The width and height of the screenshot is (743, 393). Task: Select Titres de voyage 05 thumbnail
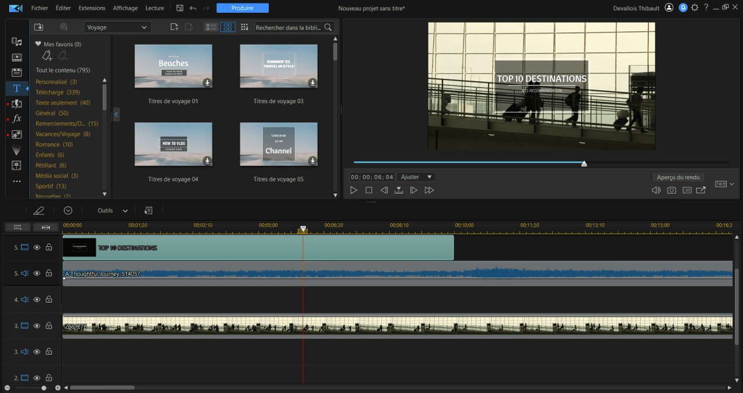[279, 144]
